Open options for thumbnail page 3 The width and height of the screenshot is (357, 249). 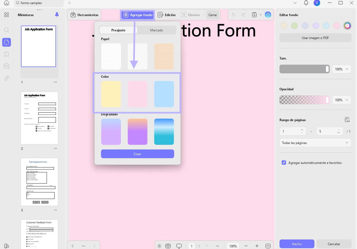tap(55, 210)
